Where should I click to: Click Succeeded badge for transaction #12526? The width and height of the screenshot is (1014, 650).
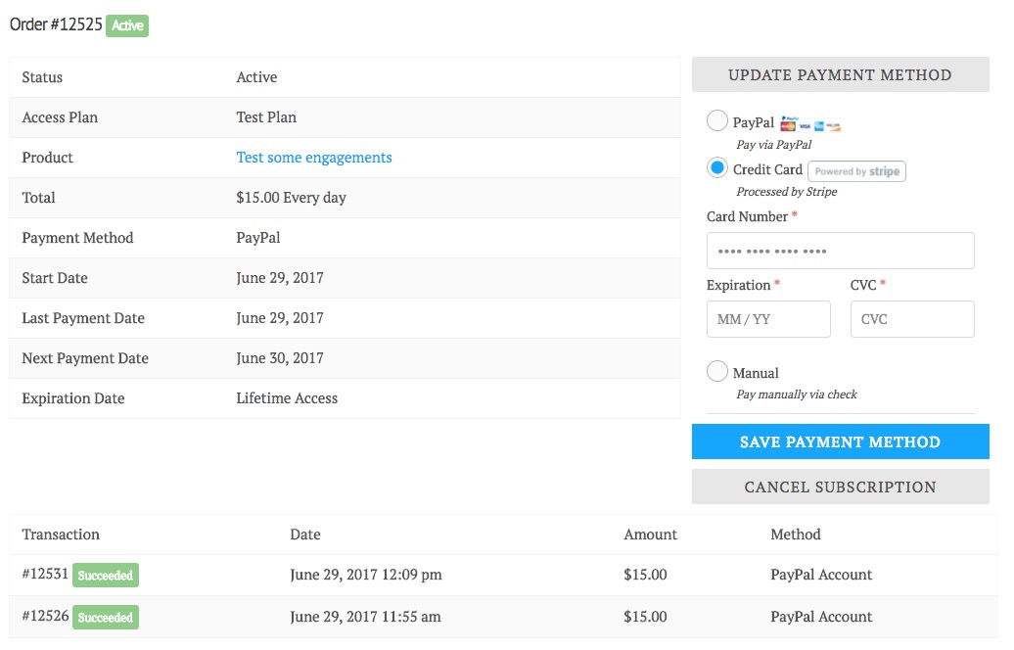(x=106, y=618)
